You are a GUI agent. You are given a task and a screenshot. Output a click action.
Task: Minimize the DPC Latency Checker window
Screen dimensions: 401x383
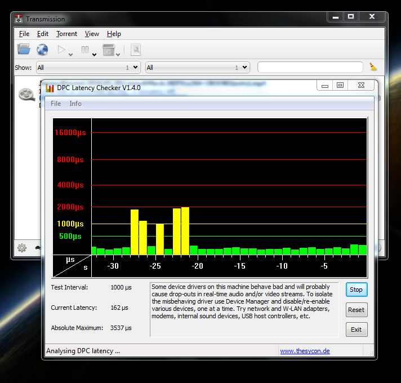coord(325,85)
